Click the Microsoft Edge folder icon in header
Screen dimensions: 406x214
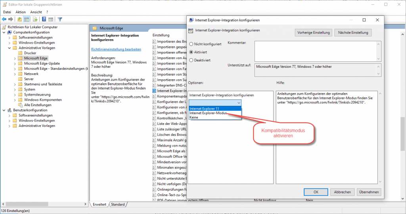94,28
